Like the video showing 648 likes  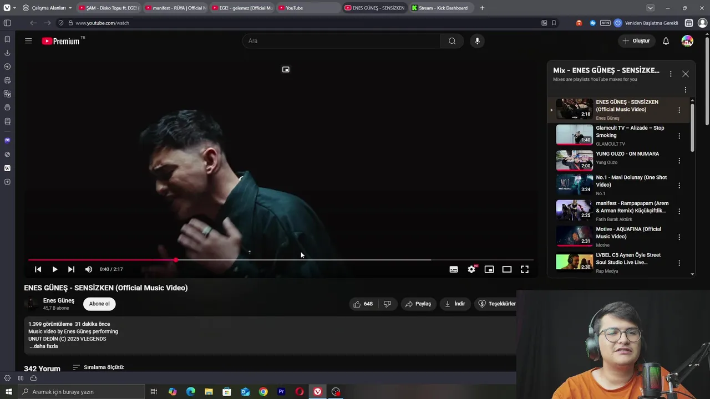[x=363, y=304]
